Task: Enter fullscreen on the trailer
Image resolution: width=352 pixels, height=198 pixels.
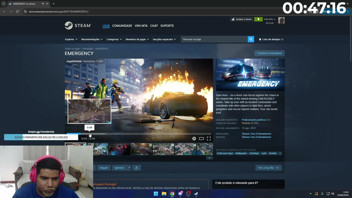Action: tap(209, 139)
